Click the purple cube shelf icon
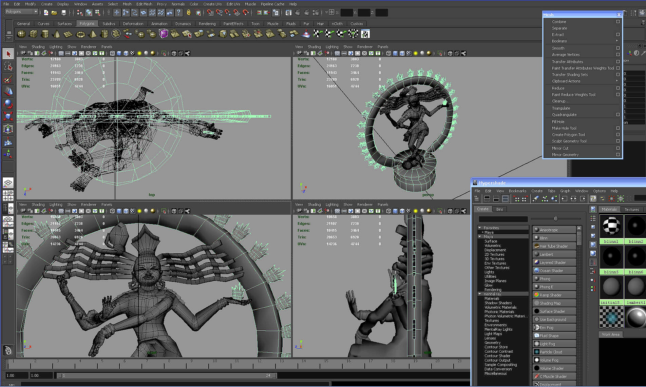The image size is (646, 387). click(164, 34)
